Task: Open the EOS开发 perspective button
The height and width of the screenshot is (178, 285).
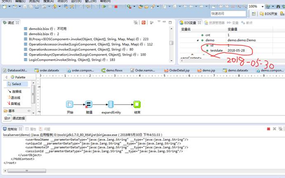Action: (269, 14)
